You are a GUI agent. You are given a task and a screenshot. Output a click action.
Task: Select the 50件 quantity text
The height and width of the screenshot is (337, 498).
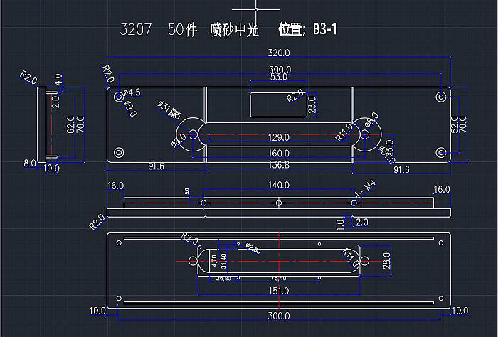click(184, 30)
